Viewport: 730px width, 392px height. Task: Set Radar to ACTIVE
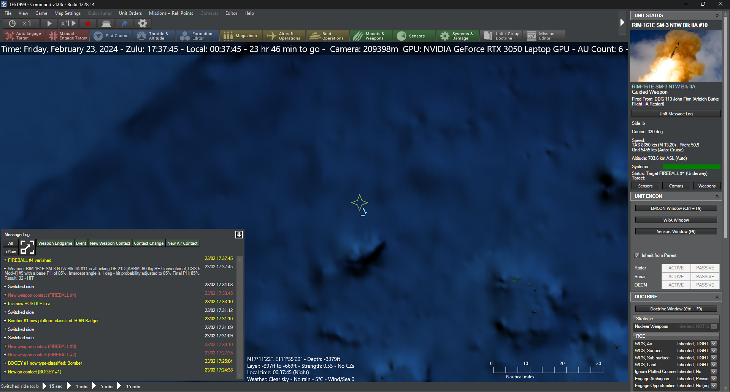pos(676,268)
